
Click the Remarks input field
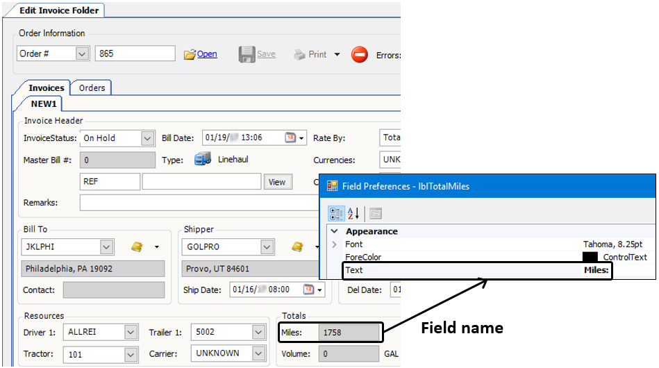pos(199,203)
